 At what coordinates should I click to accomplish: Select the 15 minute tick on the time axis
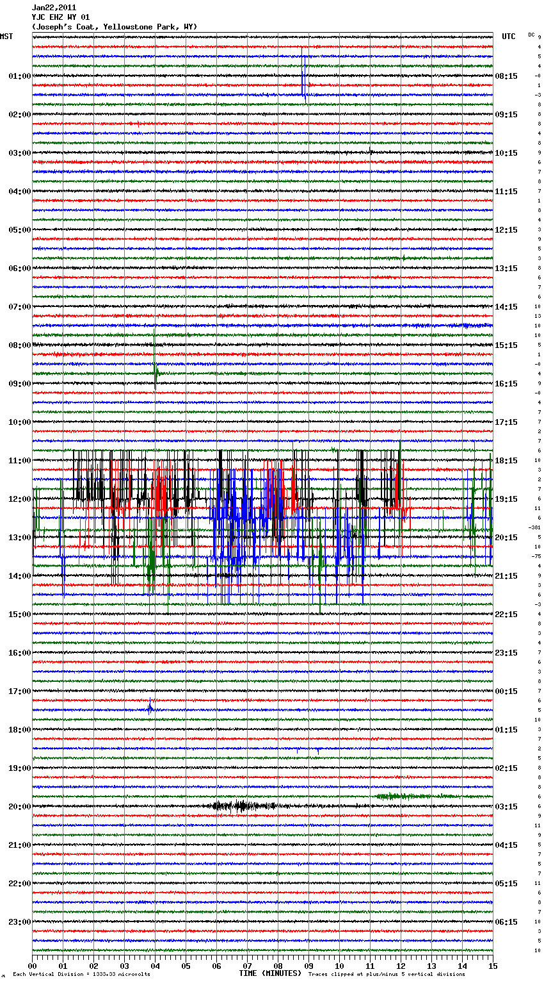(x=492, y=966)
